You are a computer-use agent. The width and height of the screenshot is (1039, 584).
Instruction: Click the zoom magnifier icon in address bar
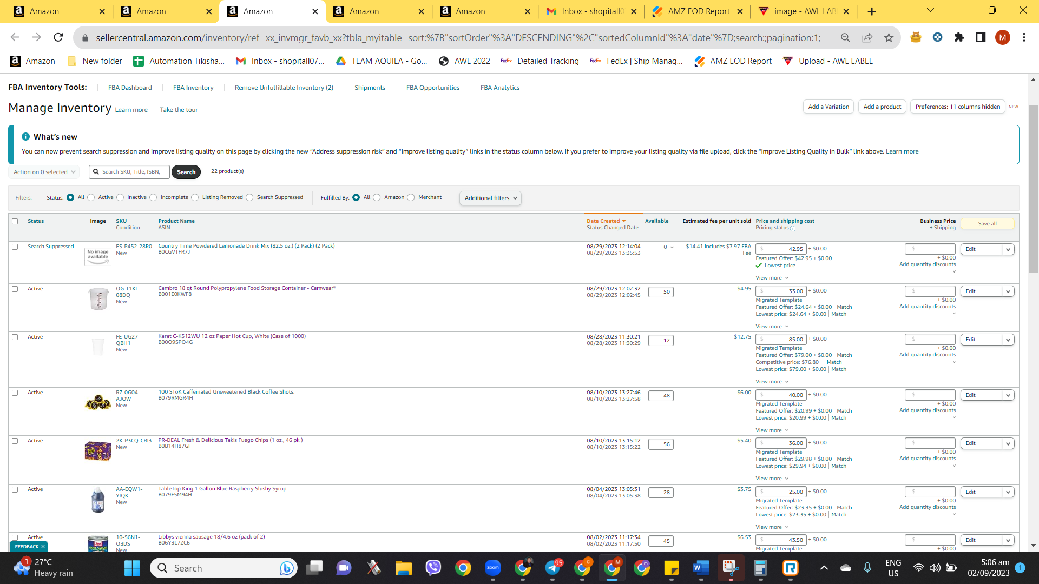tap(845, 37)
